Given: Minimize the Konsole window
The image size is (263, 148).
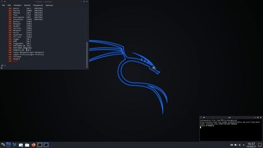Looking at the screenshot, I should 81,2.
